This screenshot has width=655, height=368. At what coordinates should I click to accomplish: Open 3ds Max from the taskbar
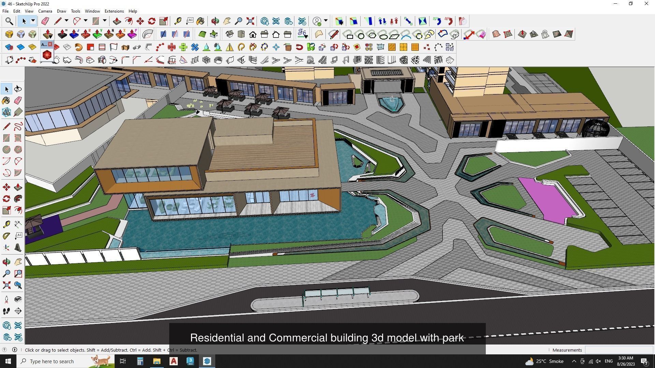point(190,361)
